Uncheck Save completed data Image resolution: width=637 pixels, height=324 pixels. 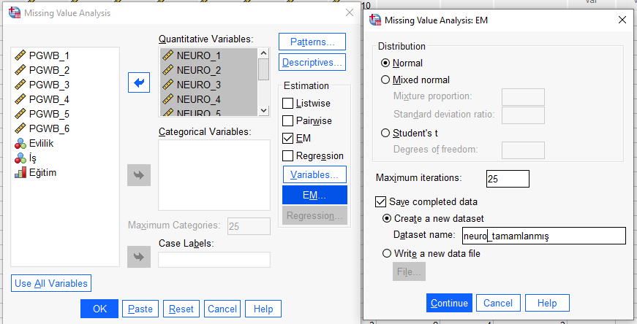tap(380, 201)
